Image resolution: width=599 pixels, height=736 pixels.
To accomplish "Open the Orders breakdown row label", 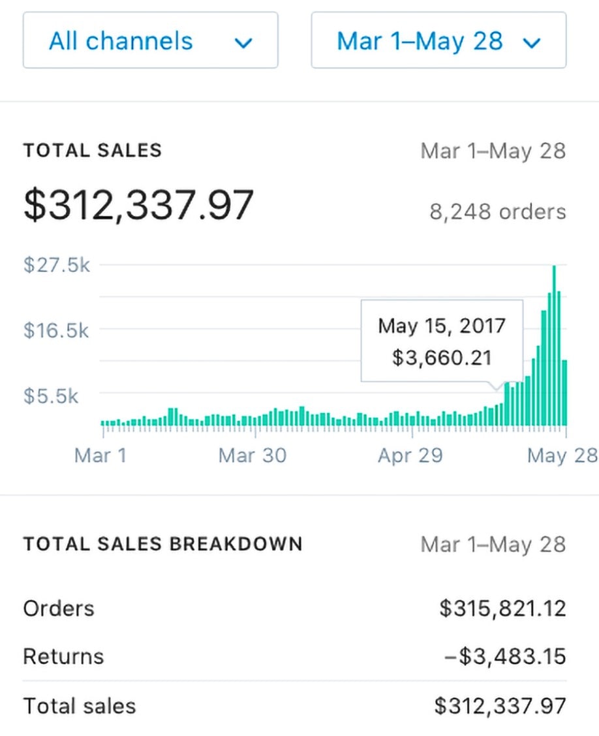I will pos(59,608).
